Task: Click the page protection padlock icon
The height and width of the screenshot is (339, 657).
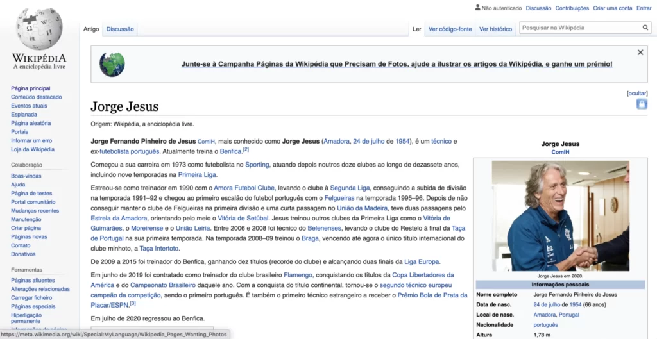Action: [642, 104]
